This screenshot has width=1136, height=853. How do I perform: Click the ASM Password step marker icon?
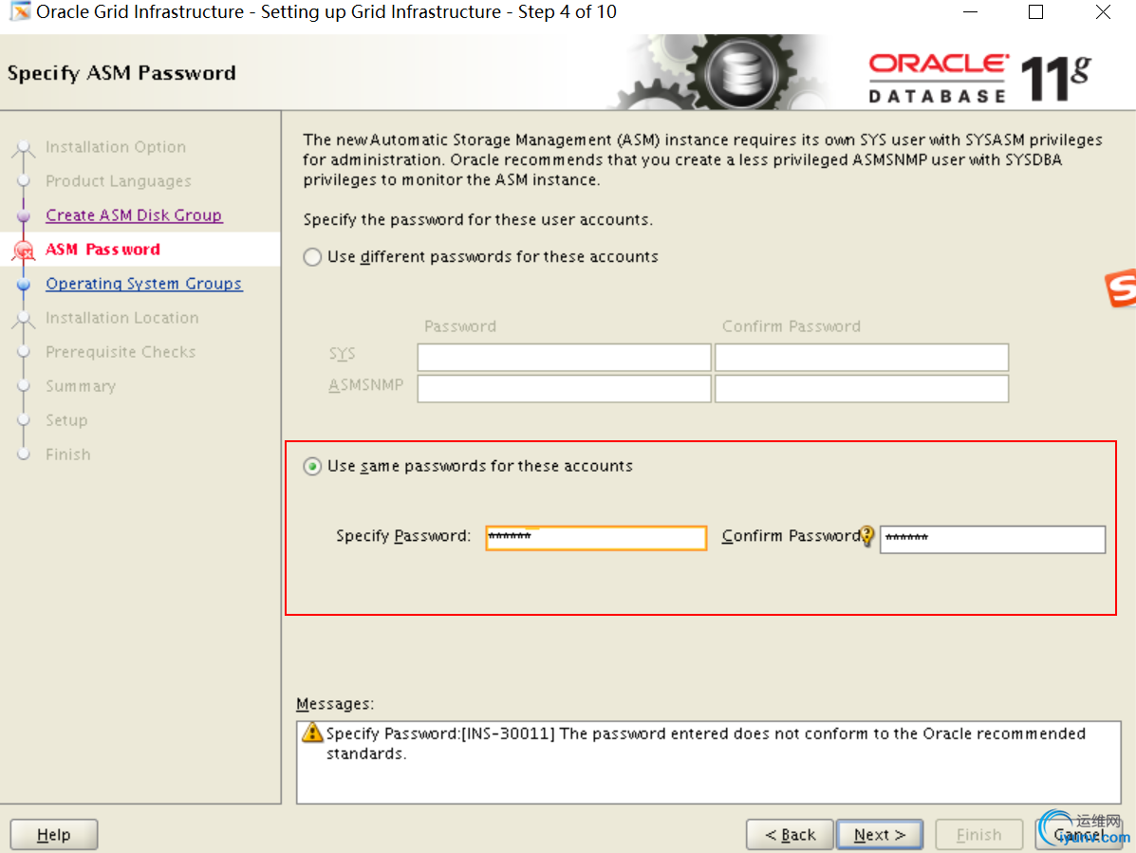pyautogui.click(x=23, y=250)
